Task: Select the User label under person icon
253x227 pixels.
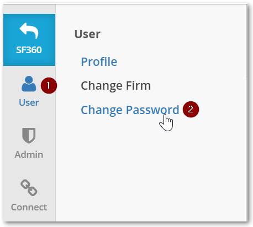Action: click(29, 102)
